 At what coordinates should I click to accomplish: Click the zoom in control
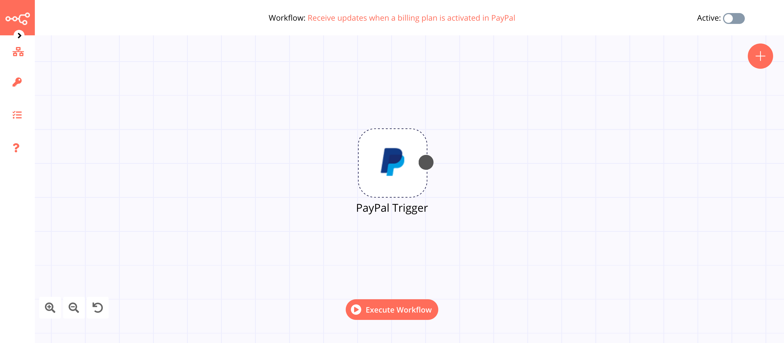tap(50, 307)
